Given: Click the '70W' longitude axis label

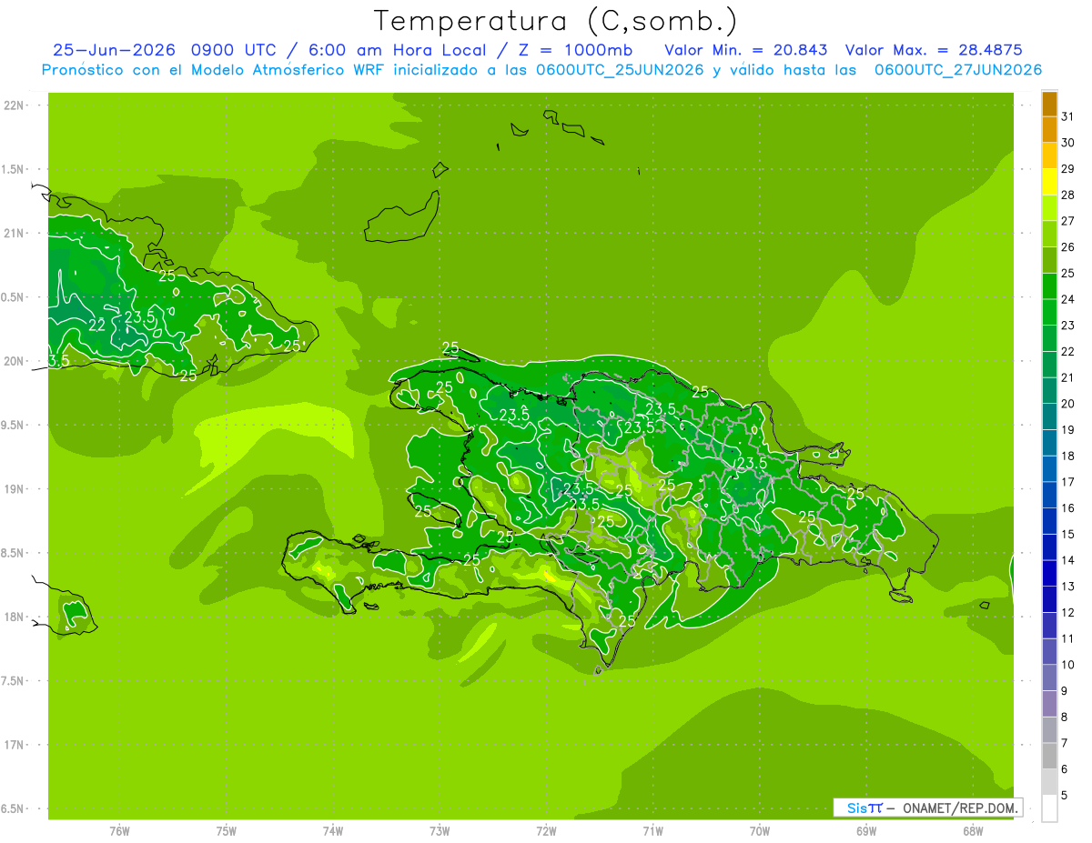Looking at the screenshot, I should pos(760,831).
